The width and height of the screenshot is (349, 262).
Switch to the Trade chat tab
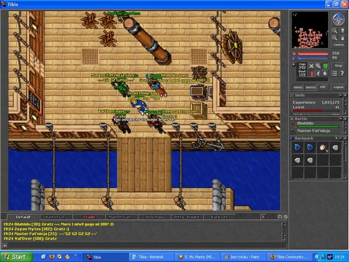(x=89, y=217)
